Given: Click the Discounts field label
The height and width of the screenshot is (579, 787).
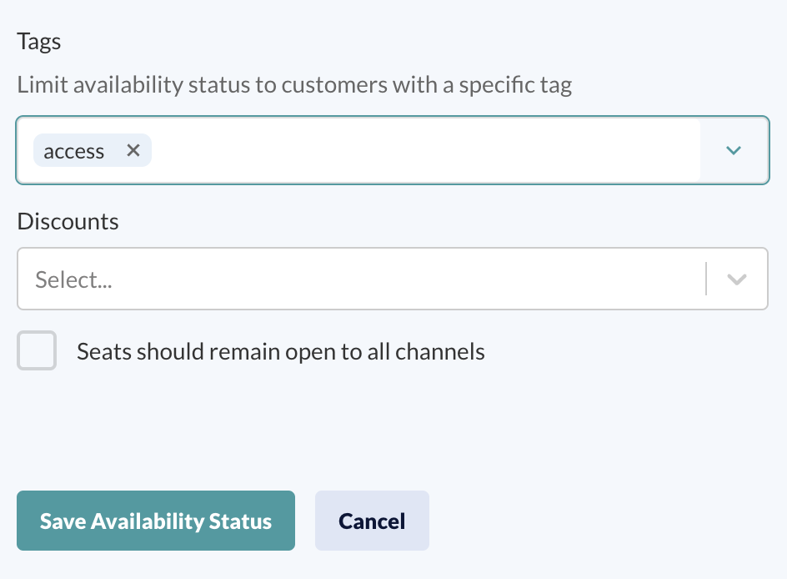Looking at the screenshot, I should pos(68,221).
